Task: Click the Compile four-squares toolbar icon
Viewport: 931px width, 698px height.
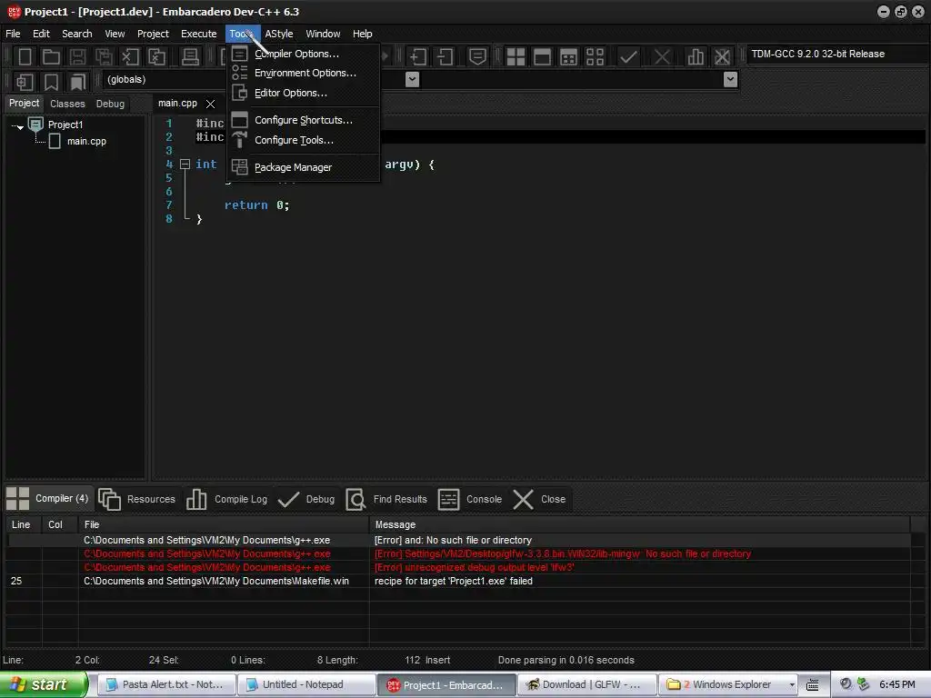Action: pos(516,57)
